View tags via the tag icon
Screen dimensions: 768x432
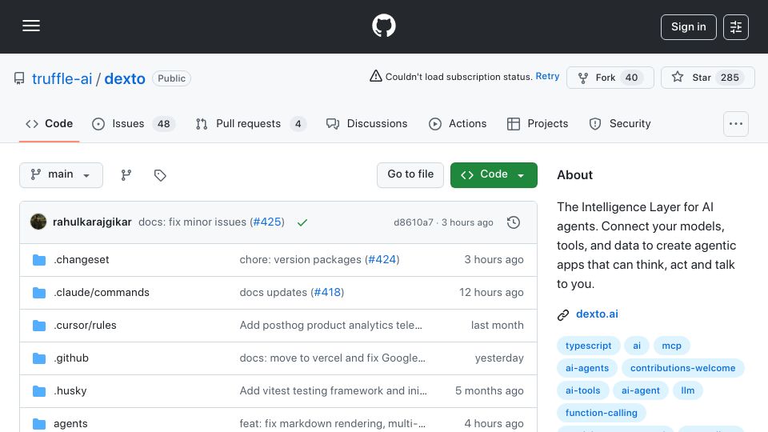click(x=160, y=175)
